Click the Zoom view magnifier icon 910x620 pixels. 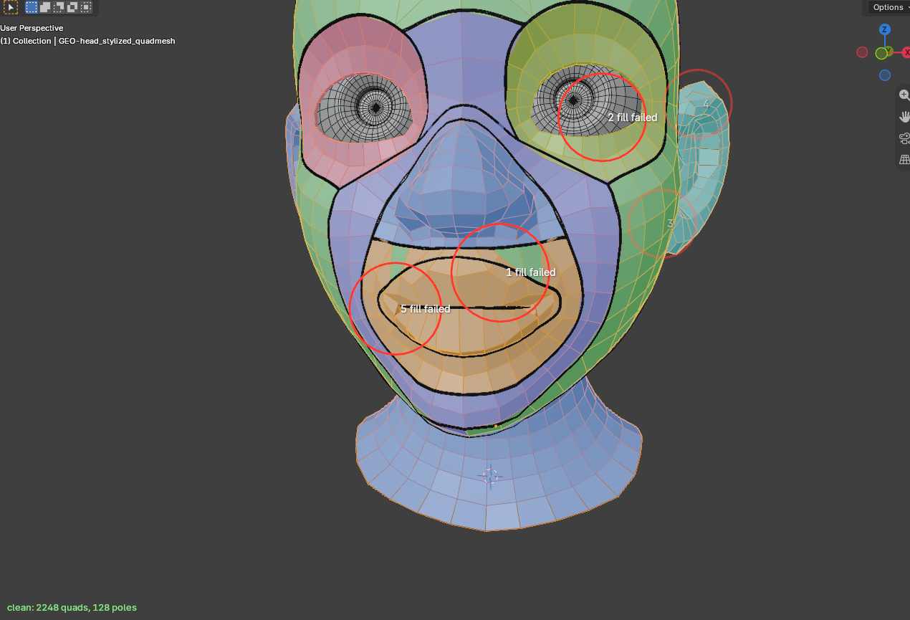(904, 95)
